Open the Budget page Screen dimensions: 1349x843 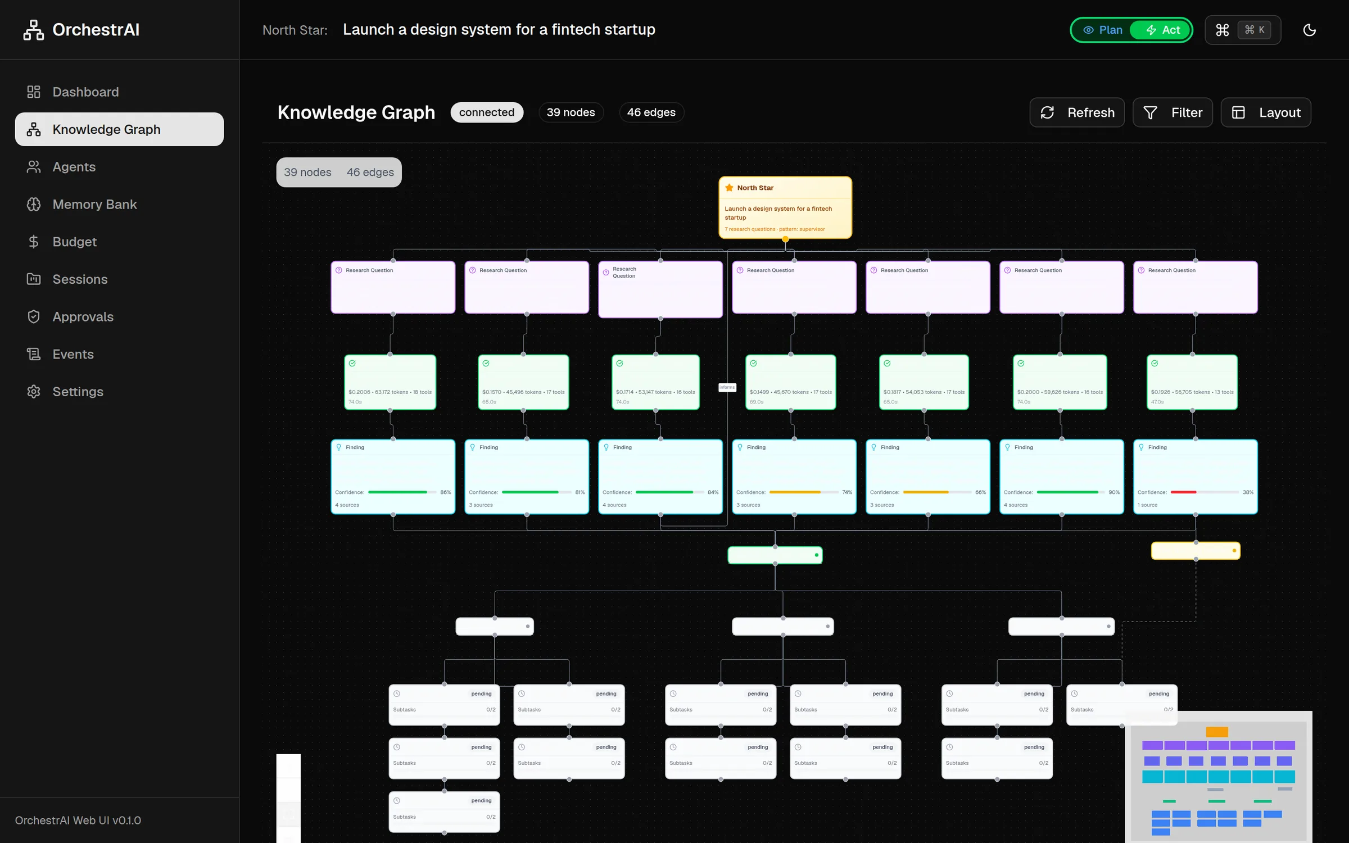click(119, 242)
